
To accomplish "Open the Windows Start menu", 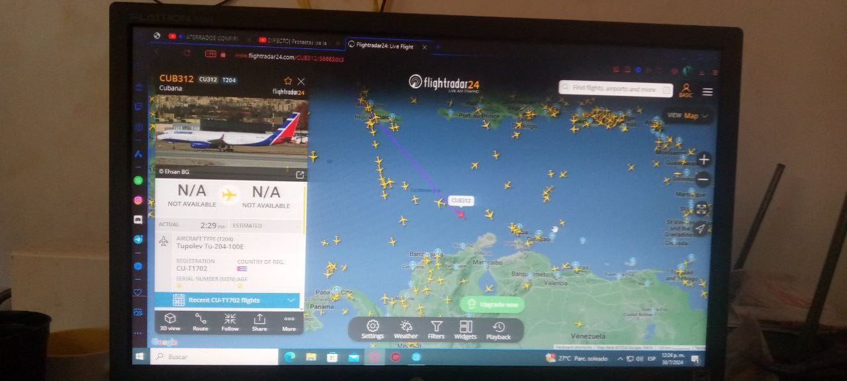I will tap(140, 357).
